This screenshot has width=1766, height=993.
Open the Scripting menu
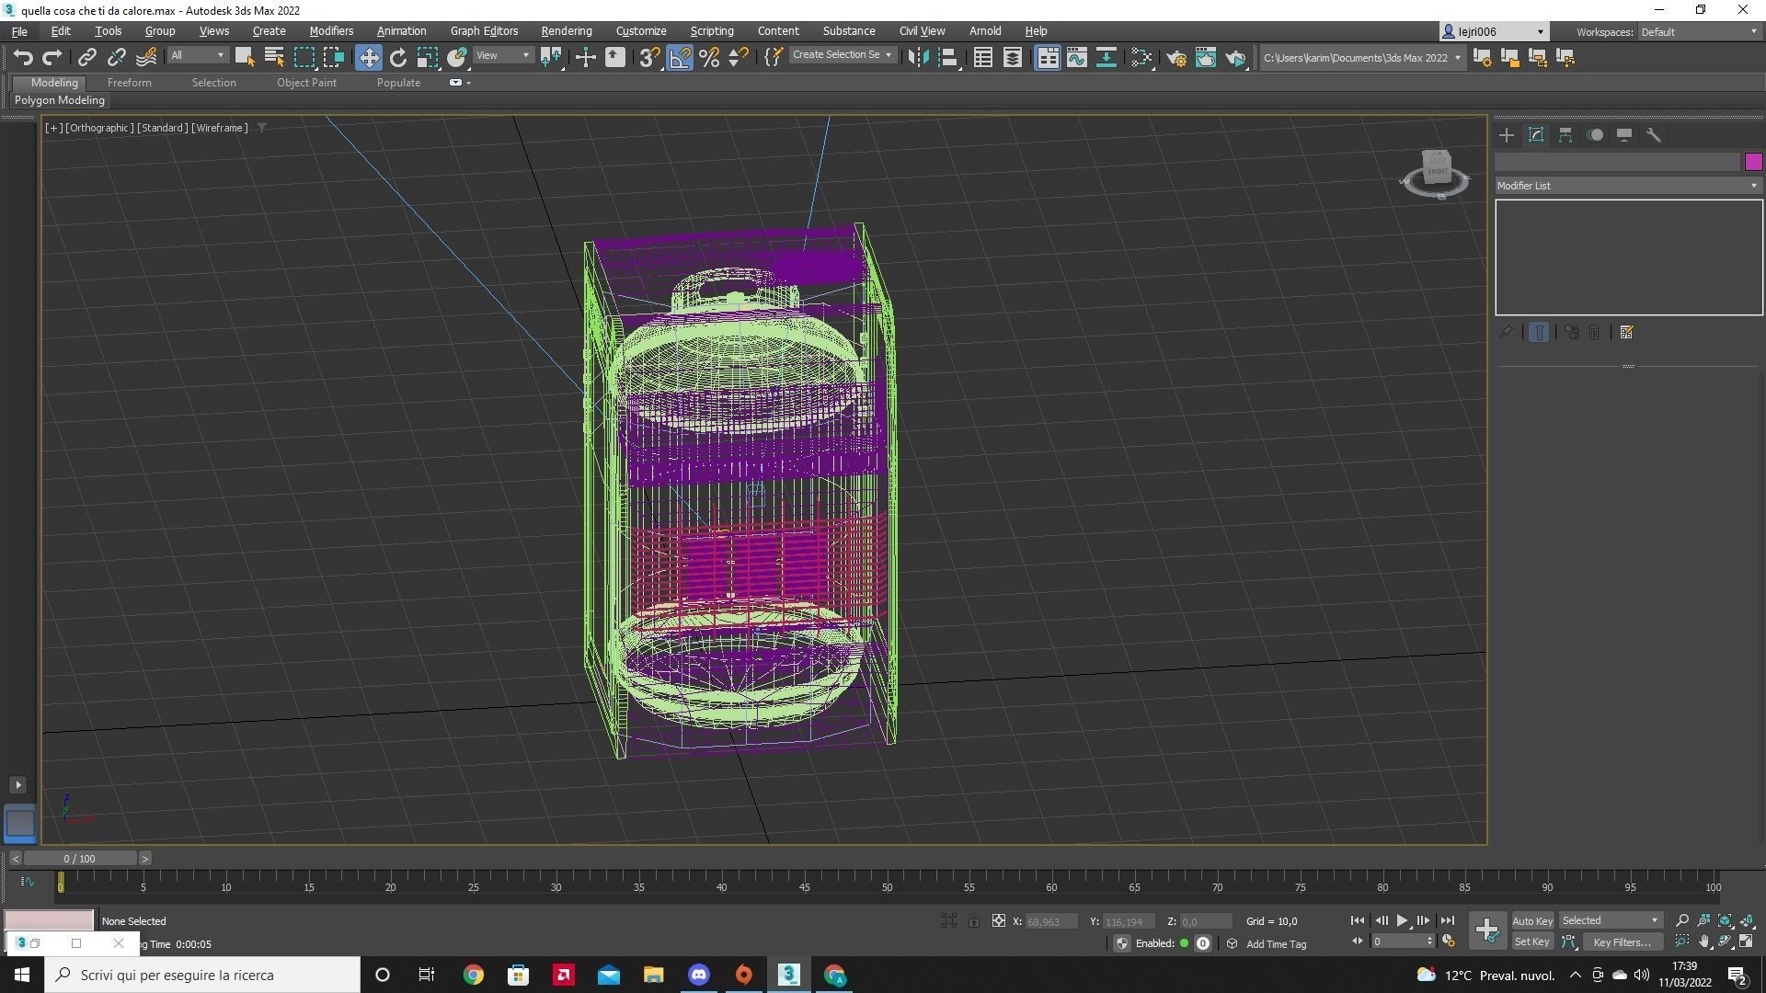coord(711,31)
